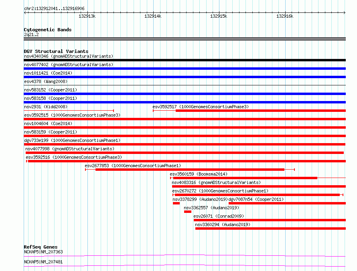Click dgv7087n54 Cooper2011 variant label
Screen dimensions: 357x271
point(256,199)
